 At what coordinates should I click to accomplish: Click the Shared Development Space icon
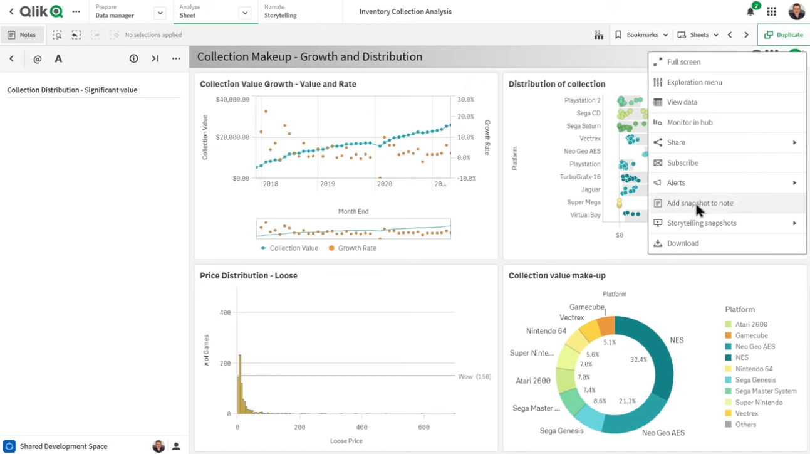(x=9, y=446)
